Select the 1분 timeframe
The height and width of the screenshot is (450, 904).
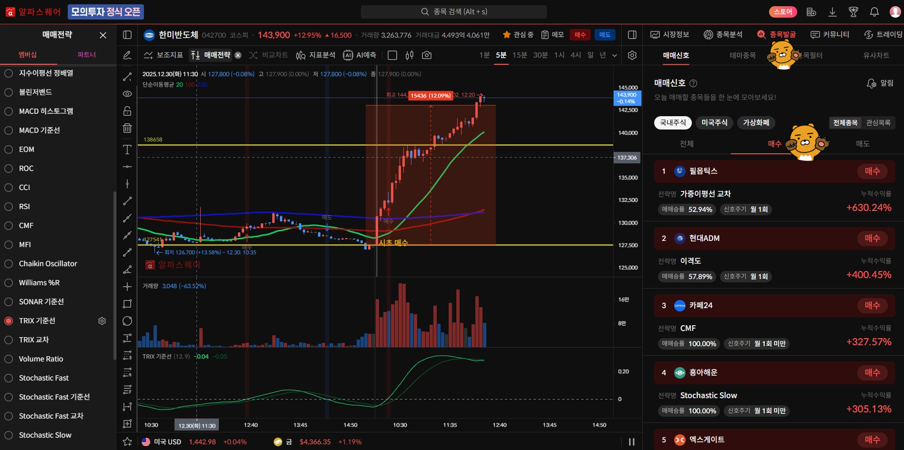click(x=484, y=55)
